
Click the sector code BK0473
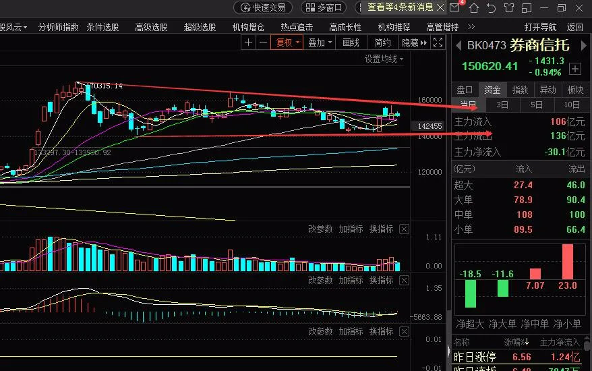(486, 46)
